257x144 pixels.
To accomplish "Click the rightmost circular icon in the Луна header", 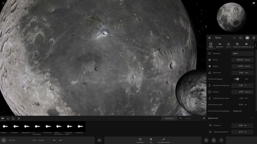I will click(254, 38).
